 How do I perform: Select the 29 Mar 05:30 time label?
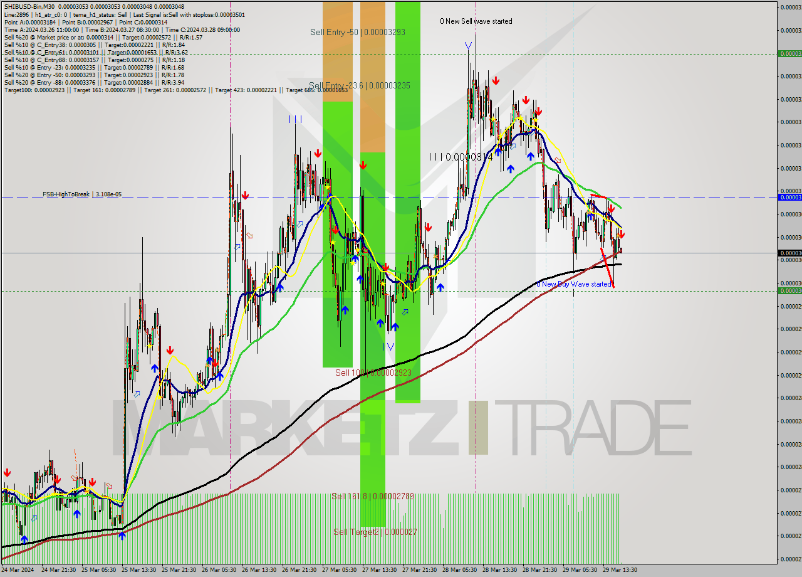(580, 570)
